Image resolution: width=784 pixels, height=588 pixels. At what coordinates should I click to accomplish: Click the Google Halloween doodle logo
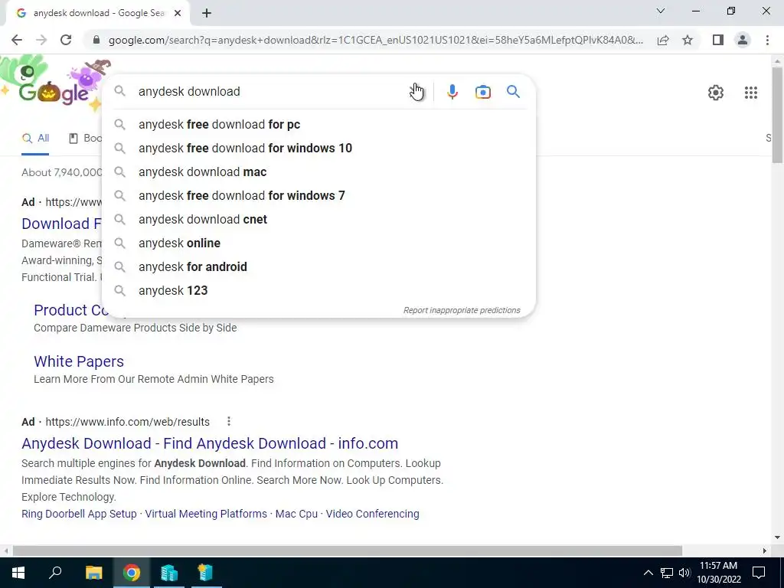(53, 85)
